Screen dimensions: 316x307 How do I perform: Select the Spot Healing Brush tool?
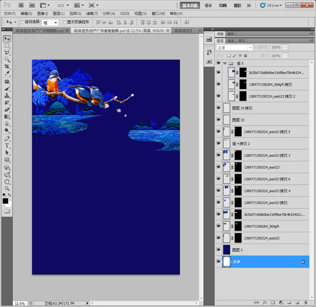tap(7, 82)
